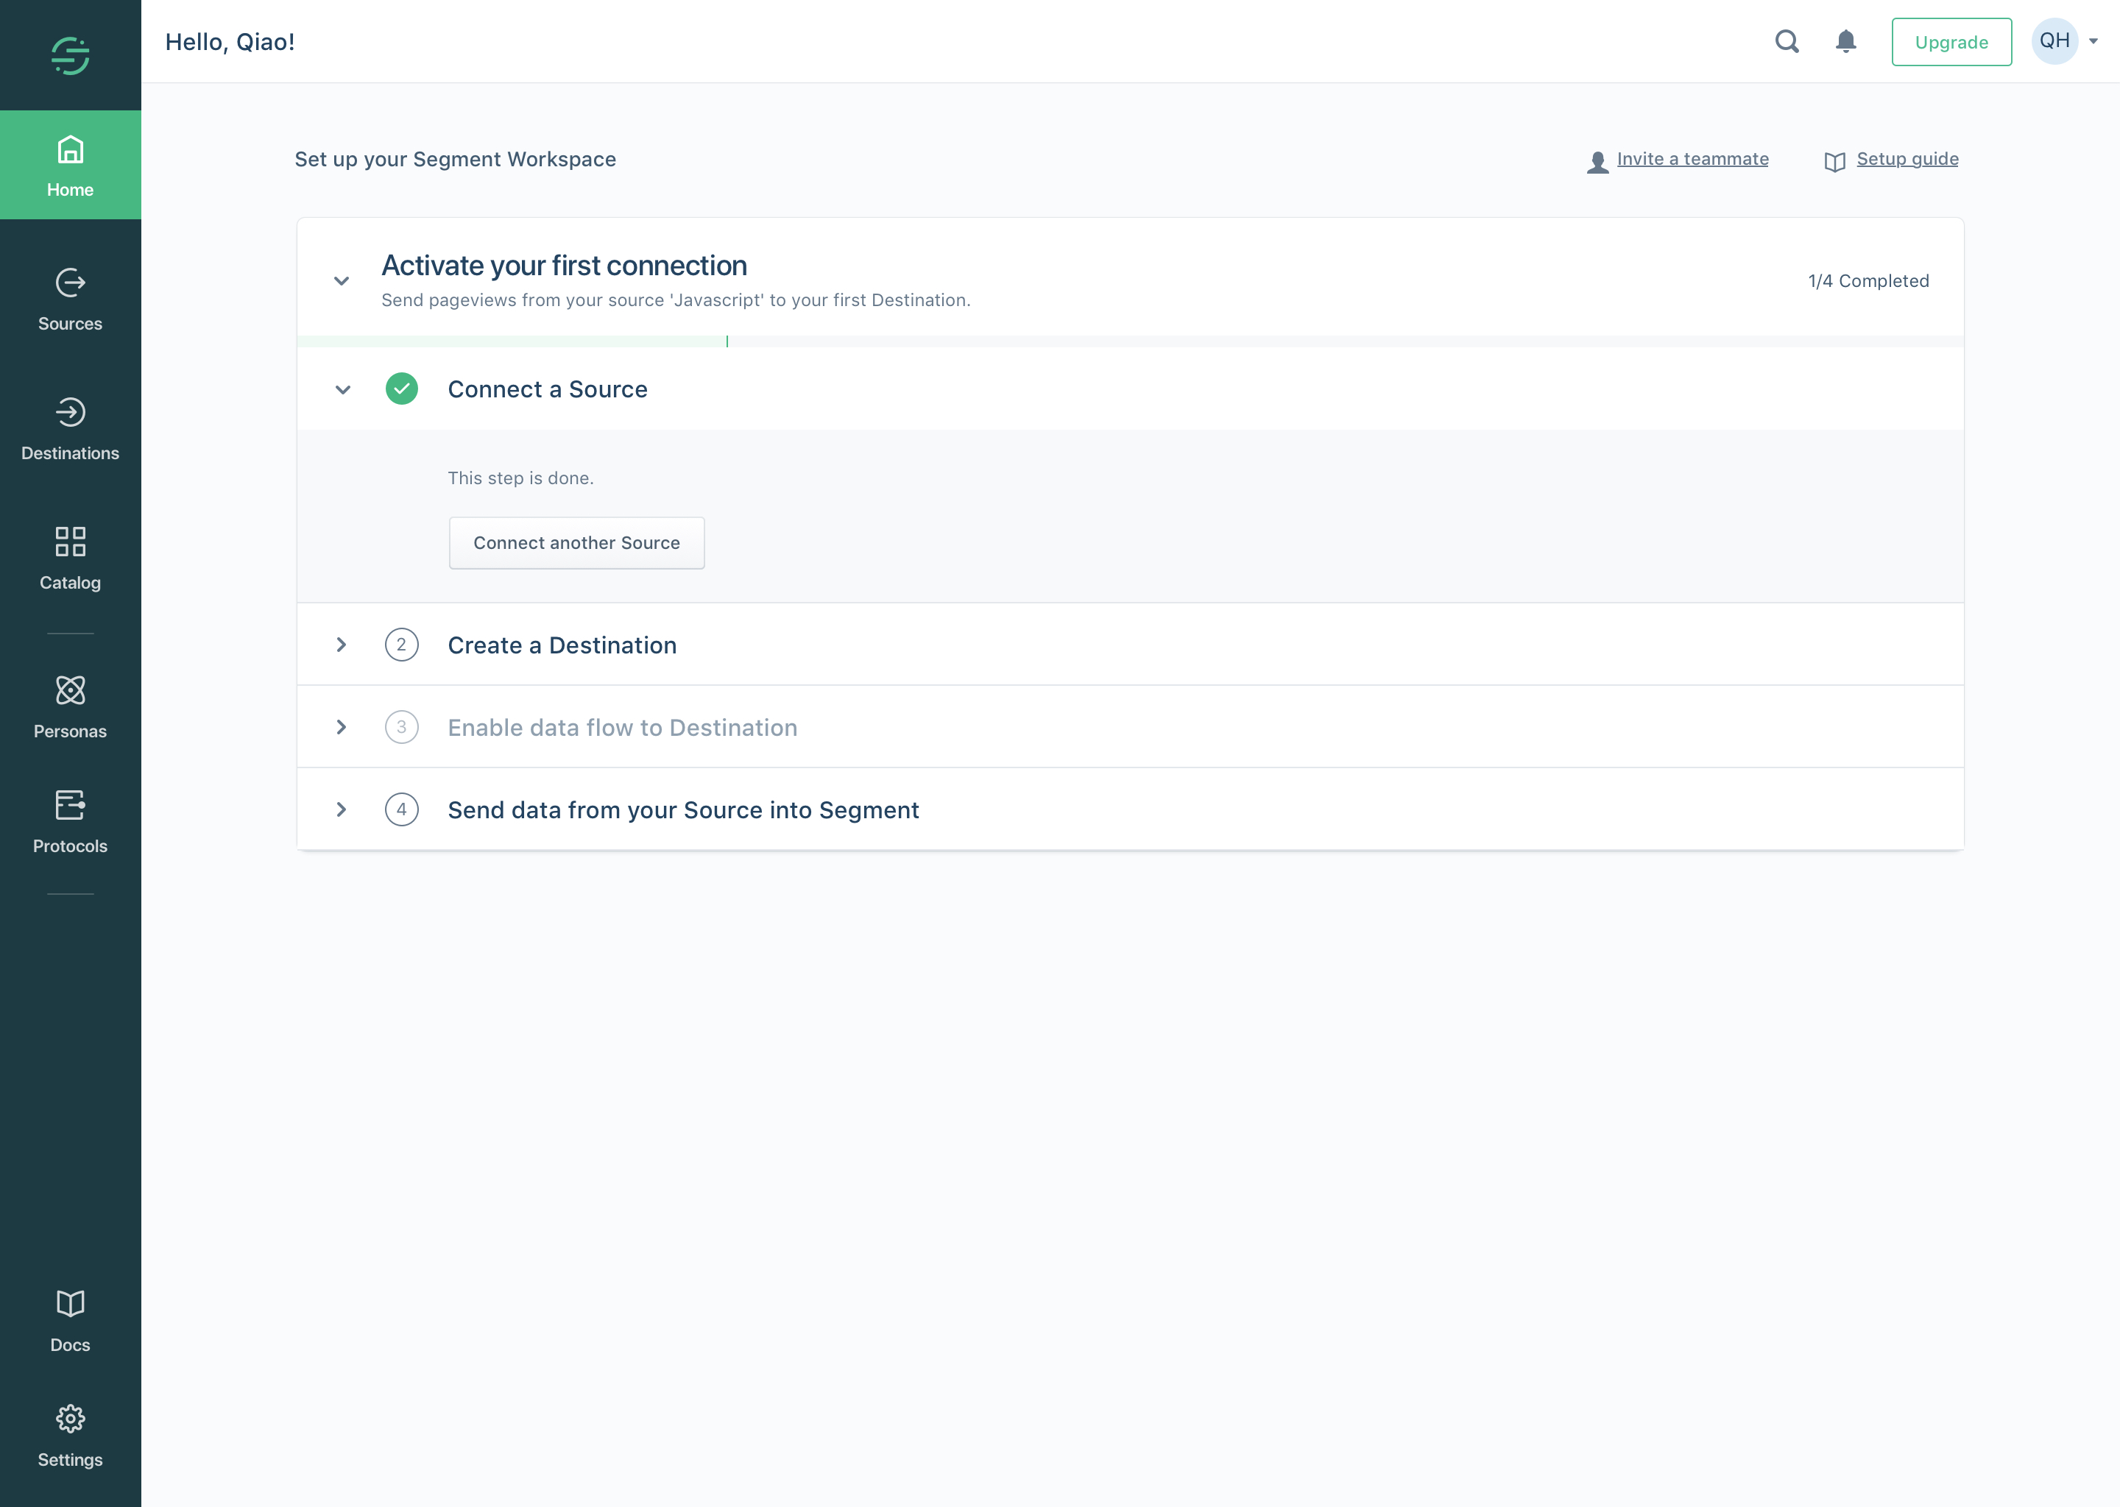Collapse the Activate your first connection section
This screenshot has width=2120, height=1507.
click(342, 280)
